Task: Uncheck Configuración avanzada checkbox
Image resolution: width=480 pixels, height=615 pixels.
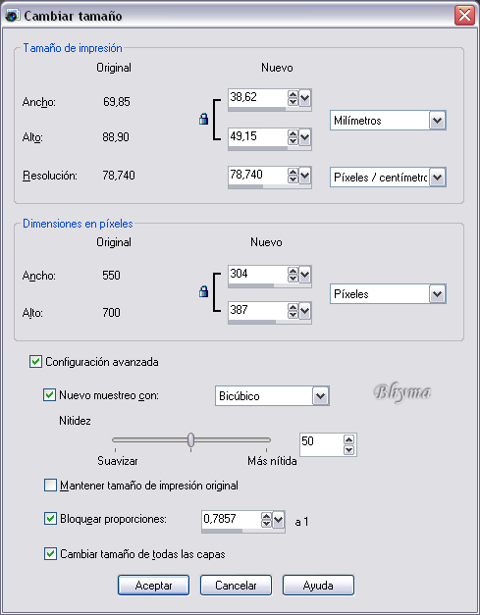Action: [x=35, y=362]
